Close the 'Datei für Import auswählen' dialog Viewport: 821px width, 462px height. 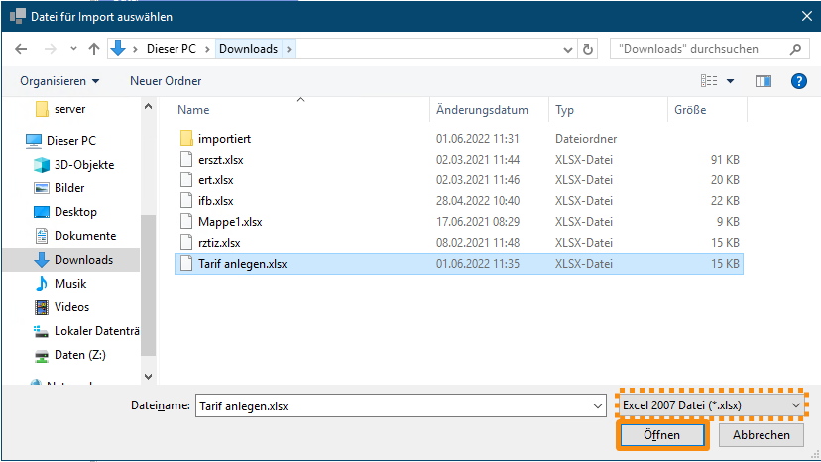coord(807,16)
